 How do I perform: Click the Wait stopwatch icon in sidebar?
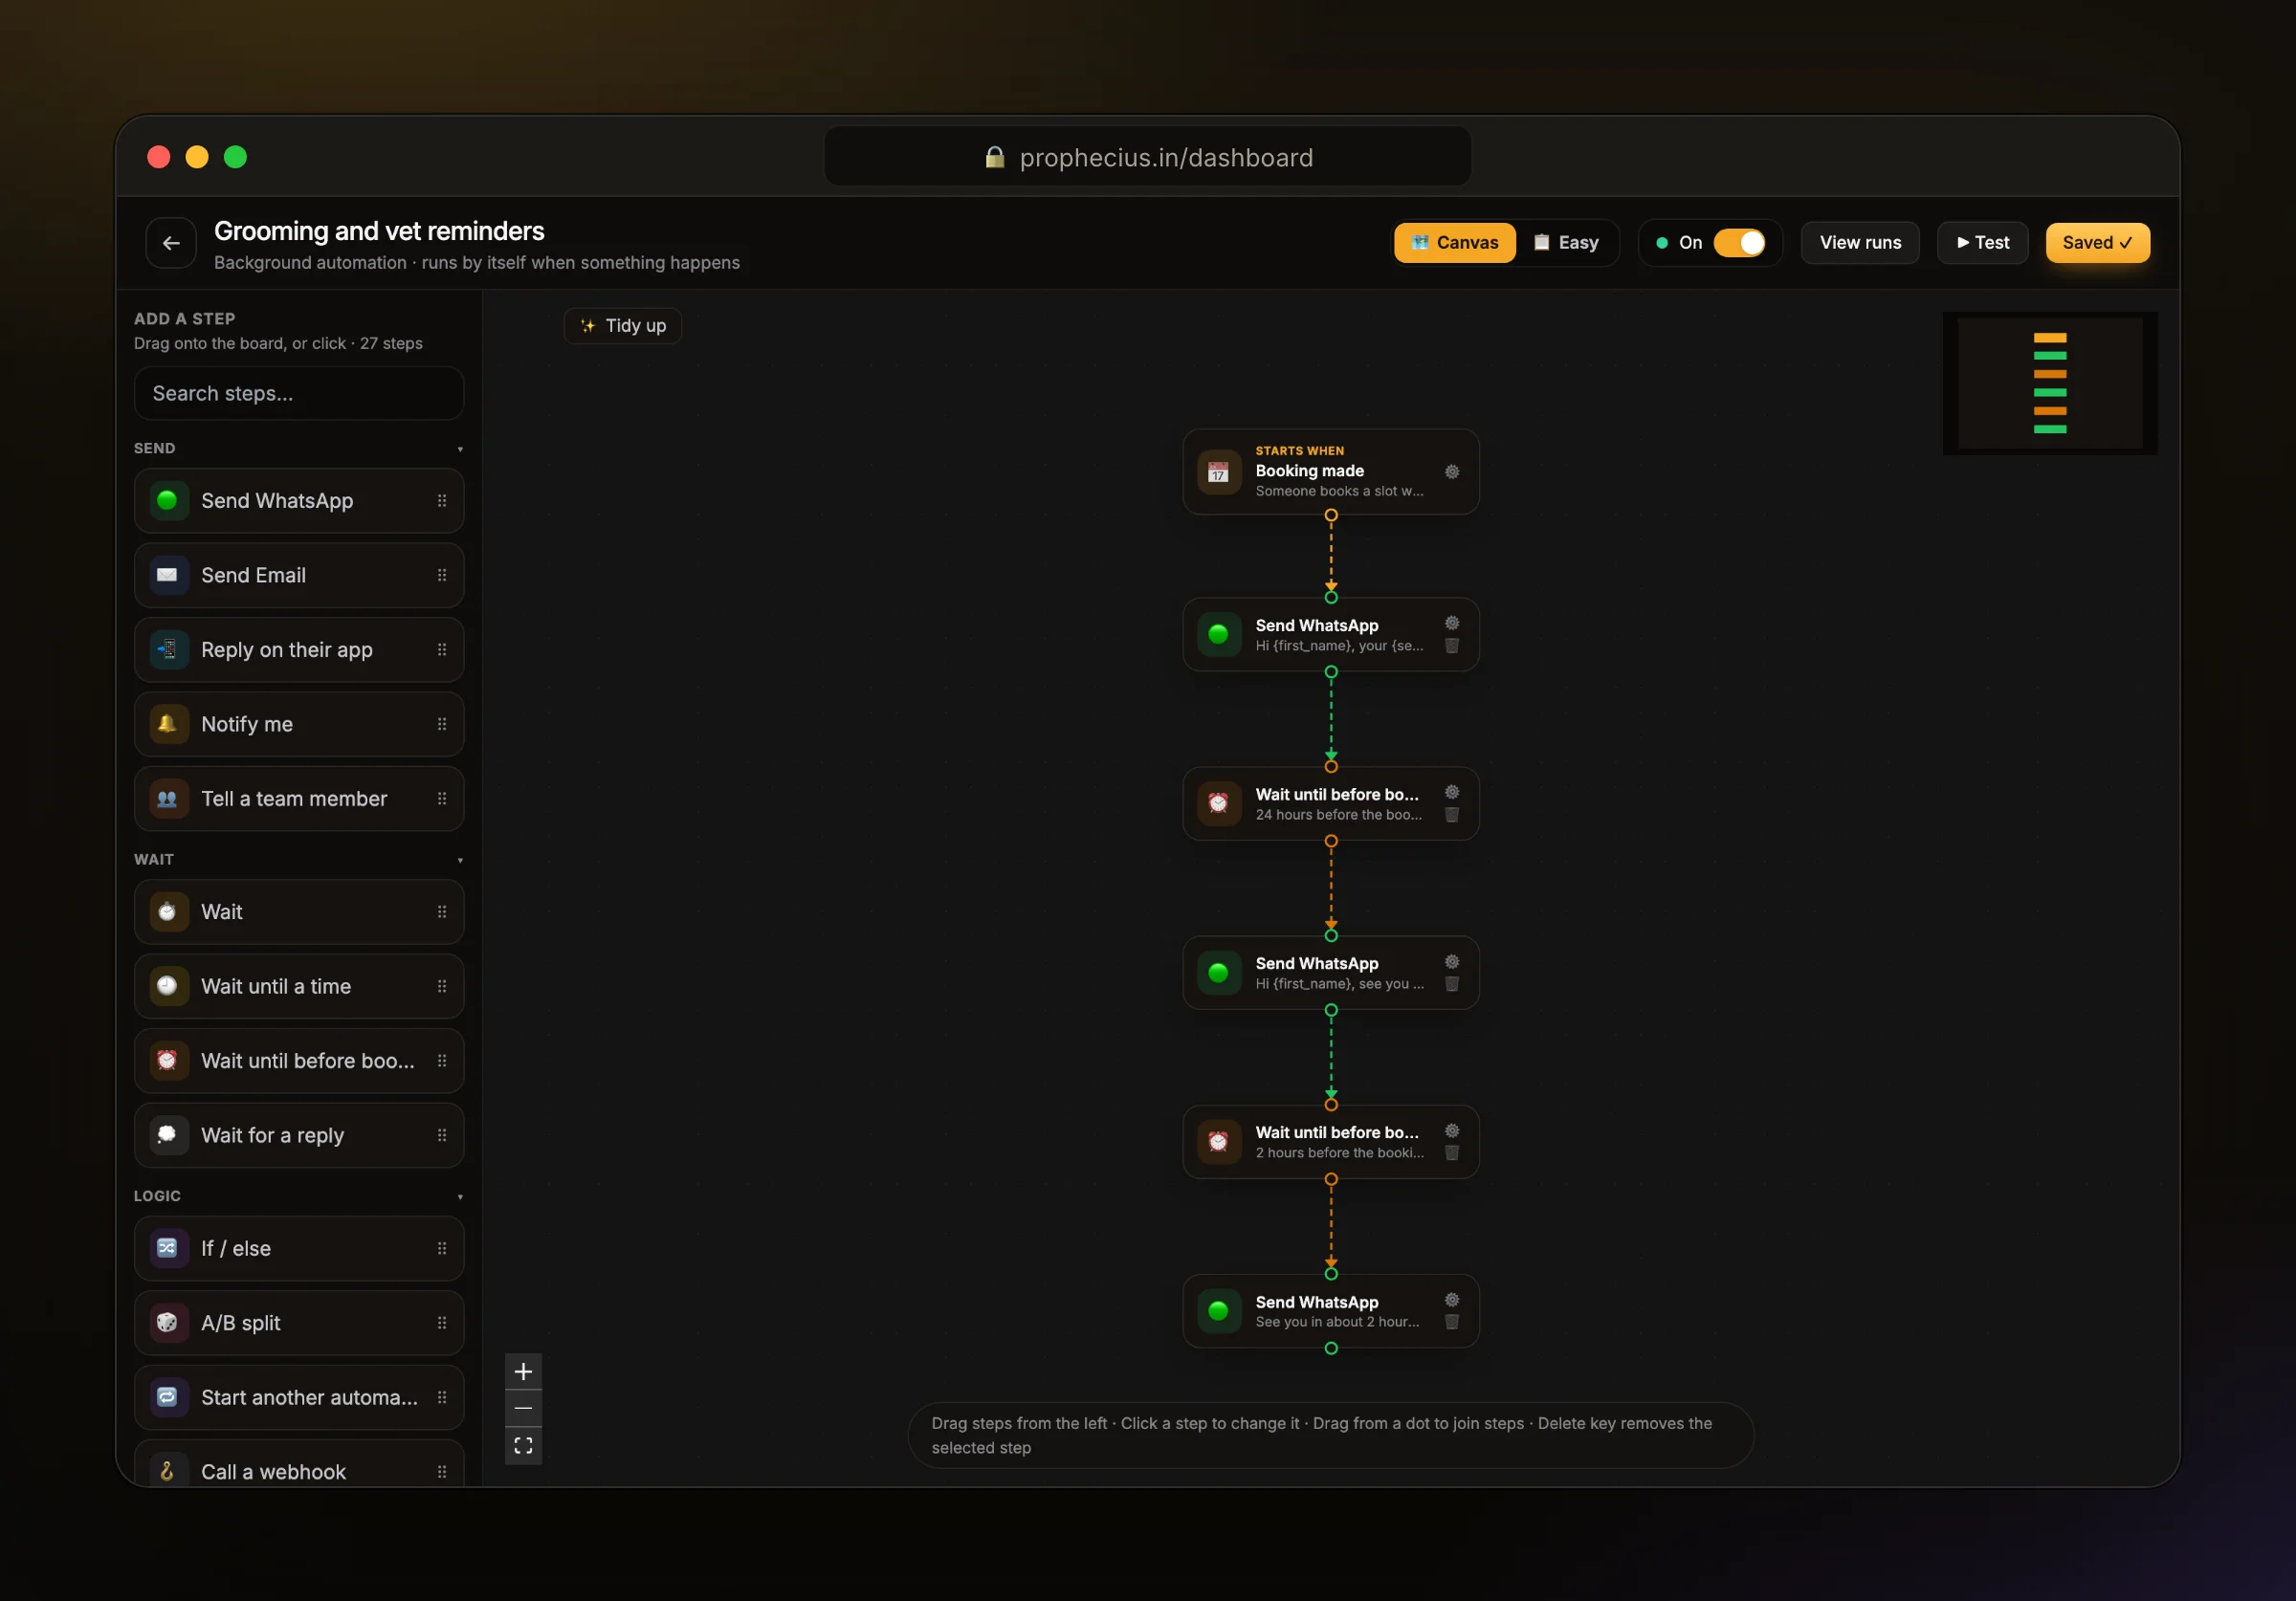tap(168, 912)
